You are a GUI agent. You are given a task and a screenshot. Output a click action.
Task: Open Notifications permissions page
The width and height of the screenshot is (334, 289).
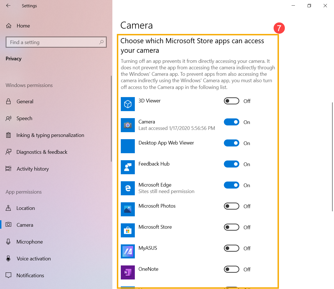click(56, 275)
